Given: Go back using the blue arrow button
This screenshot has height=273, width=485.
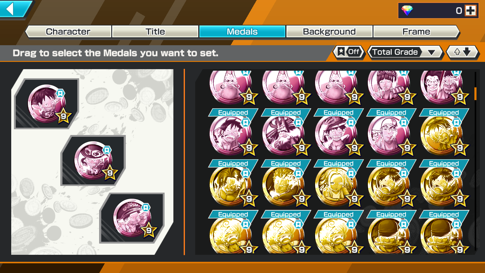Looking at the screenshot, I should pyautogui.click(x=15, y=9).
